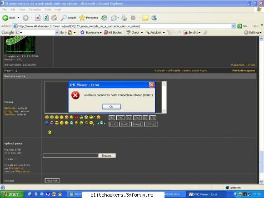Click the Postati raspuns link

[x=244, y=70]
